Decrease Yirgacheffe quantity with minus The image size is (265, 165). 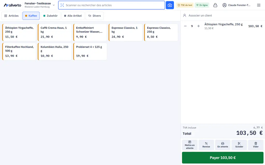point(185,26)
